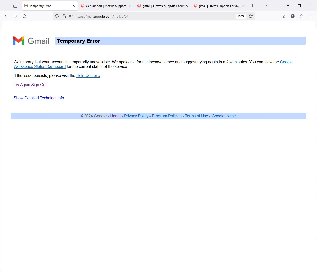
Task: Open site permissions icon in address bar
Action: pyautogui.click(x=71, y=16)
